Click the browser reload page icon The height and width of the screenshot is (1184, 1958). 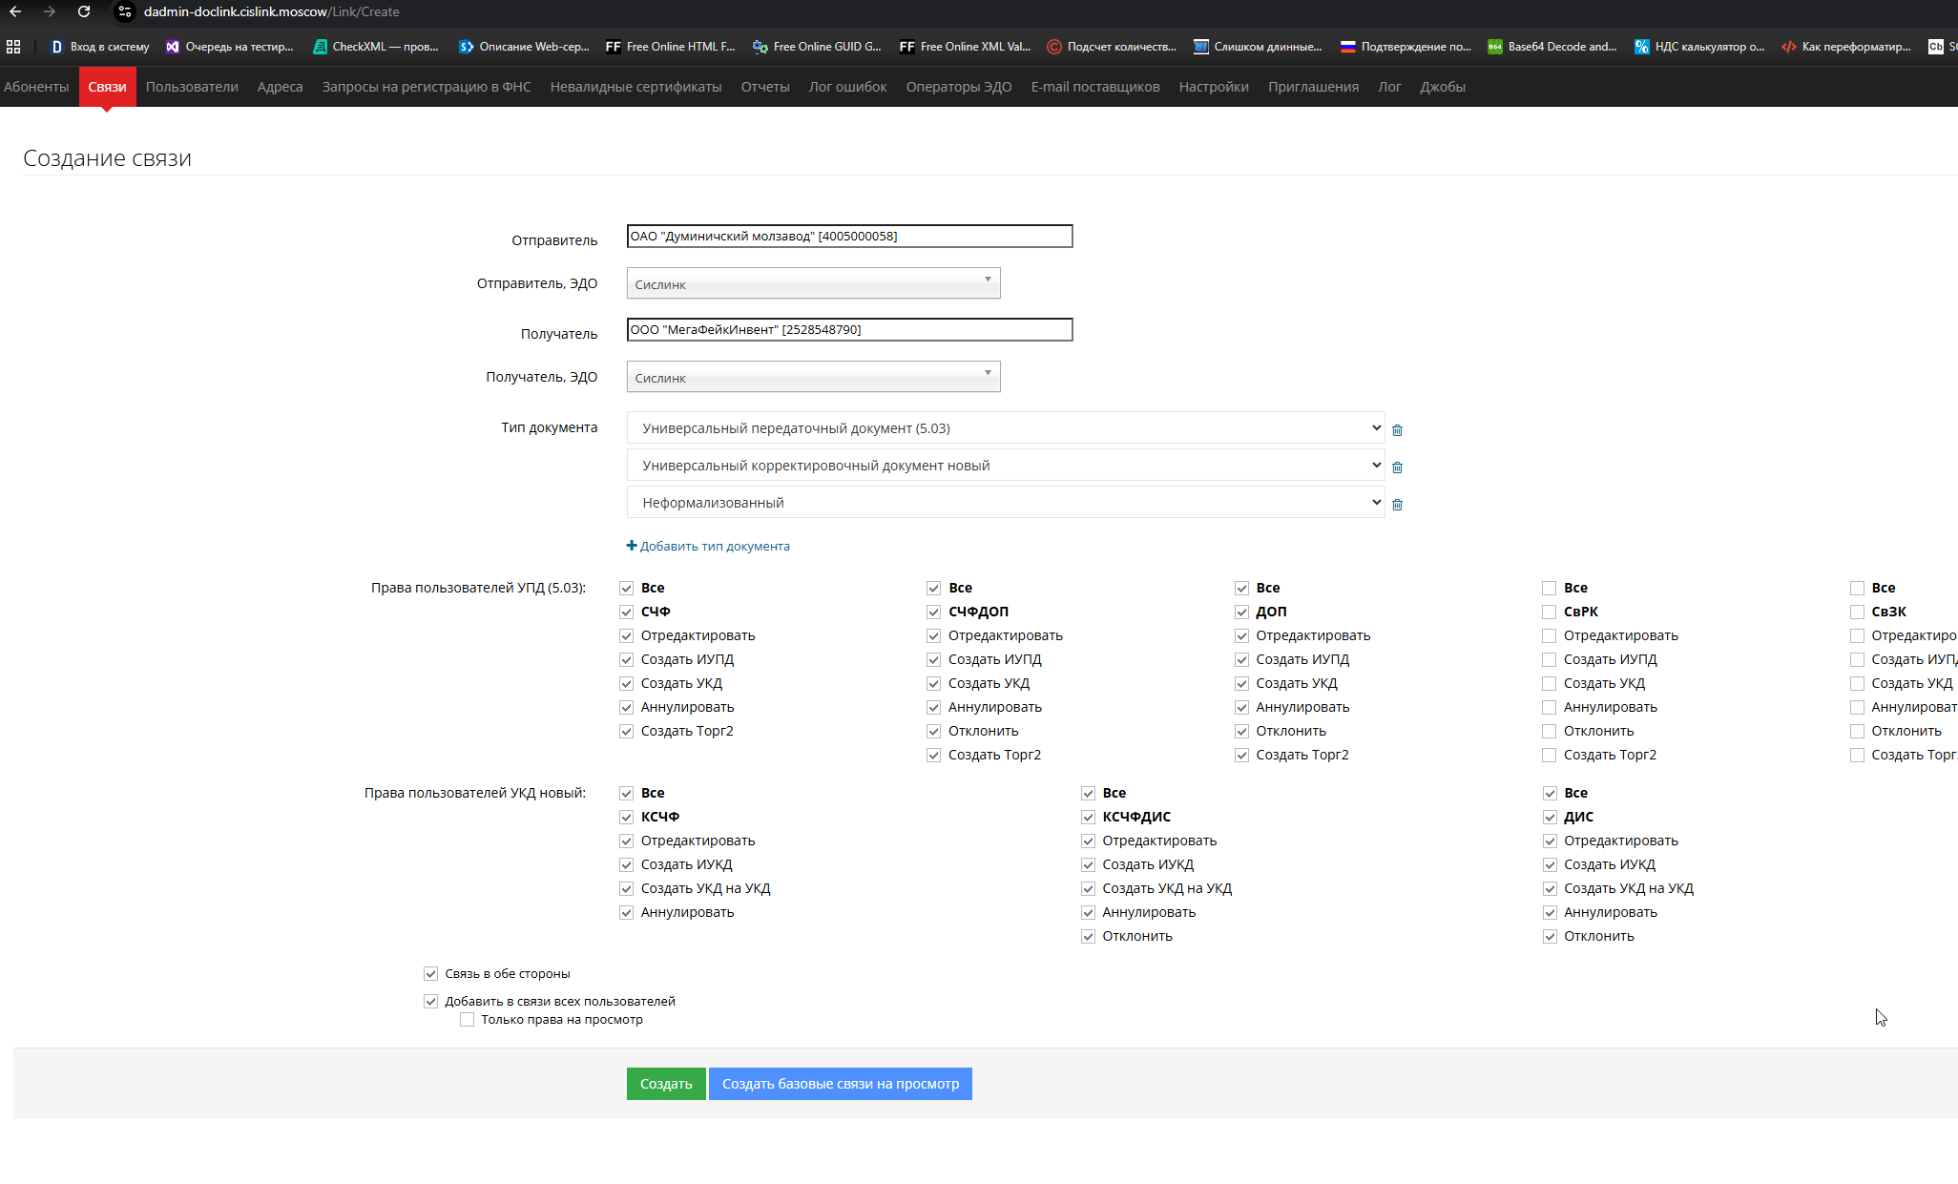click(84, 11)
